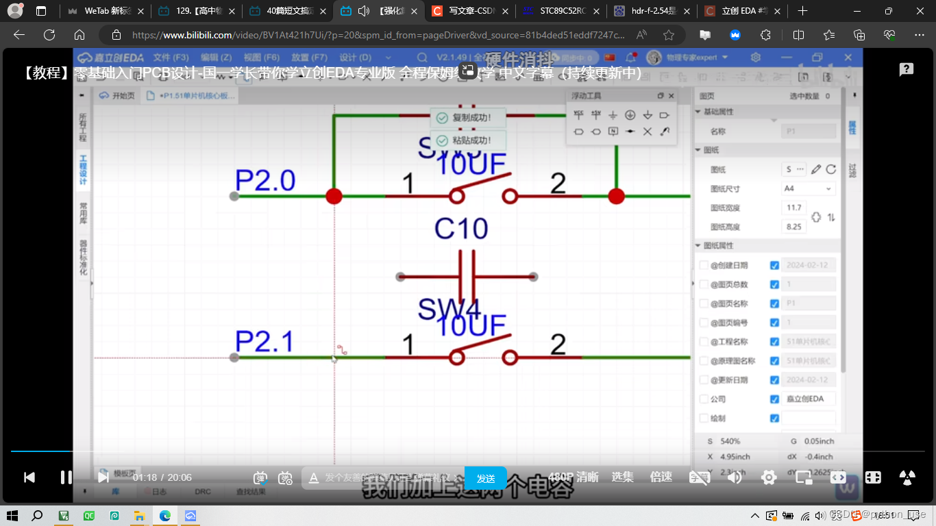Image resolution: width=936 pixels, height=526 pixels.
Task: Select the net port tool in floating tools
Action: click(665, 115)
